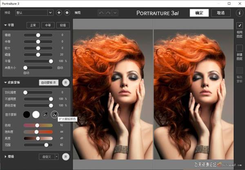
Task: Click the 取消 cancel button
Action: [x=220, y=13]
